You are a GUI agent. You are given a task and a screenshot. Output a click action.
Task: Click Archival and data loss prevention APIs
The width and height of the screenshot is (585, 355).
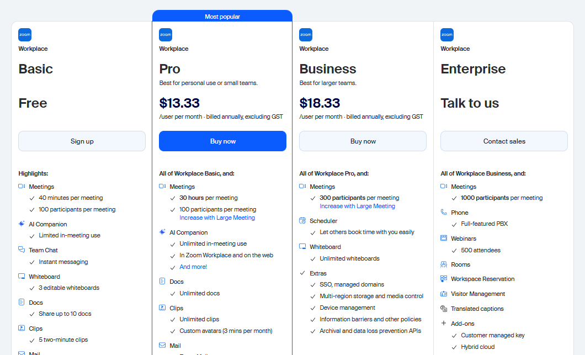pos(370,331)
